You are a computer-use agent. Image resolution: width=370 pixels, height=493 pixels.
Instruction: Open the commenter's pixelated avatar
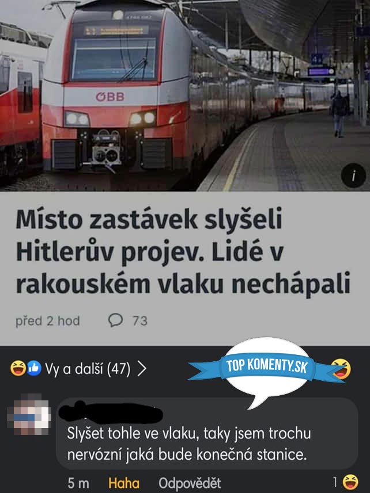[x=29, y=414]
